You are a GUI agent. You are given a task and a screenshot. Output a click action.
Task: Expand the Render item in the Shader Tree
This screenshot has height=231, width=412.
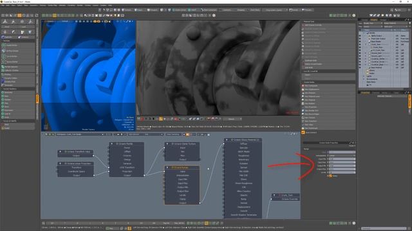[364, 33]
